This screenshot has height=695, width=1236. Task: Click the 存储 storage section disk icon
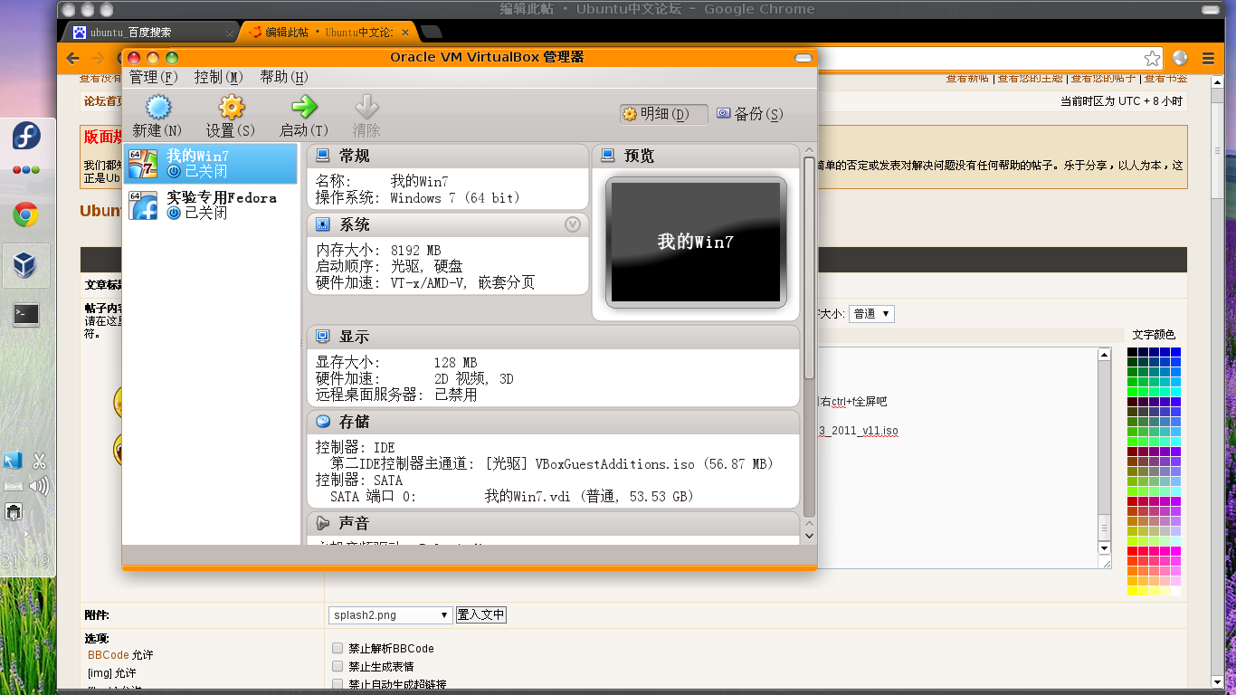[x=322, y=422]
